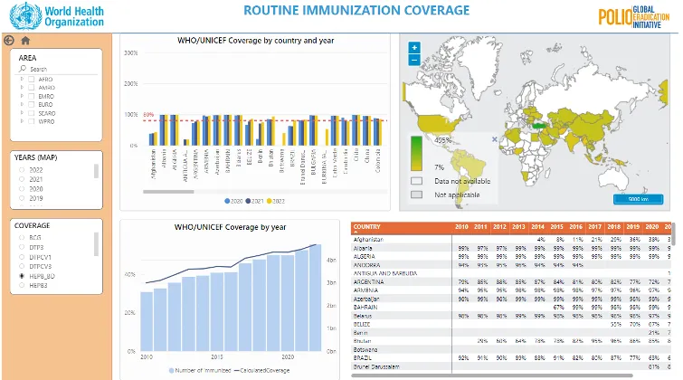Sort table by 2020 column header
The width and height of the screenshot is (683, 380).
651,227
